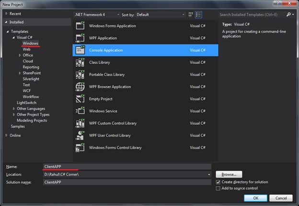The image size is (299, 206).
Task: Switch to small icons view
Action: [191, 15]
